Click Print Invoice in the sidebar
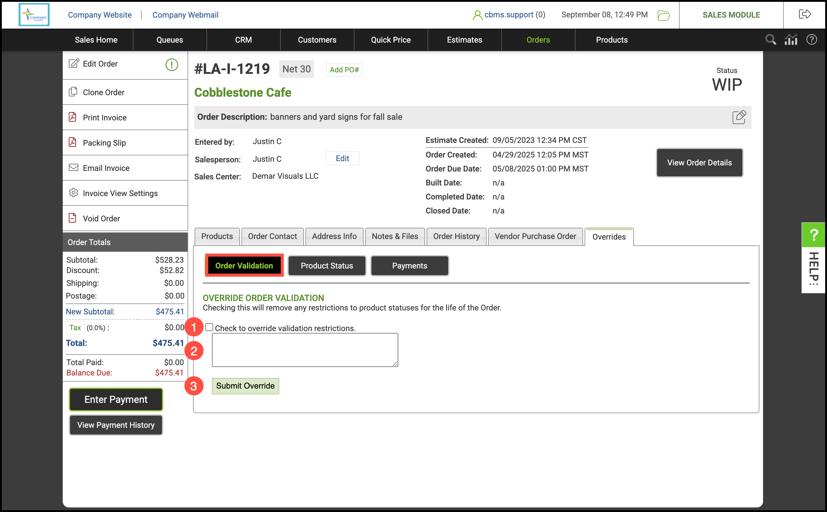 point(104,117)
